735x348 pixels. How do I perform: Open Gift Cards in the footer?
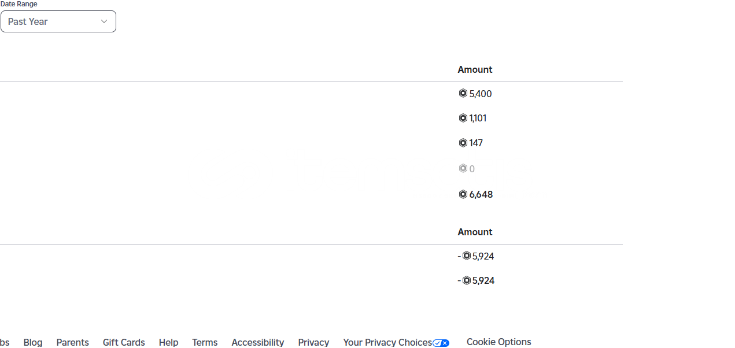124,342
